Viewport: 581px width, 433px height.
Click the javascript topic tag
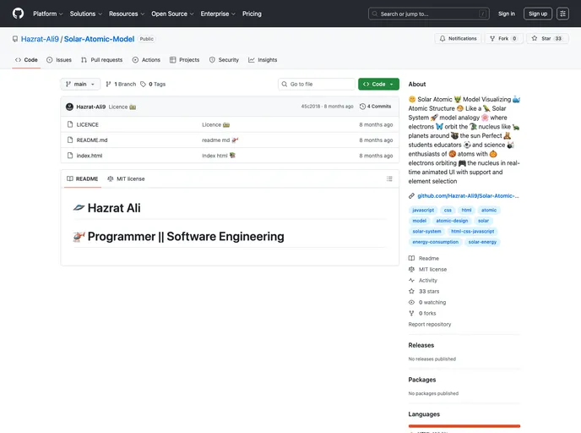coord(422,210)
